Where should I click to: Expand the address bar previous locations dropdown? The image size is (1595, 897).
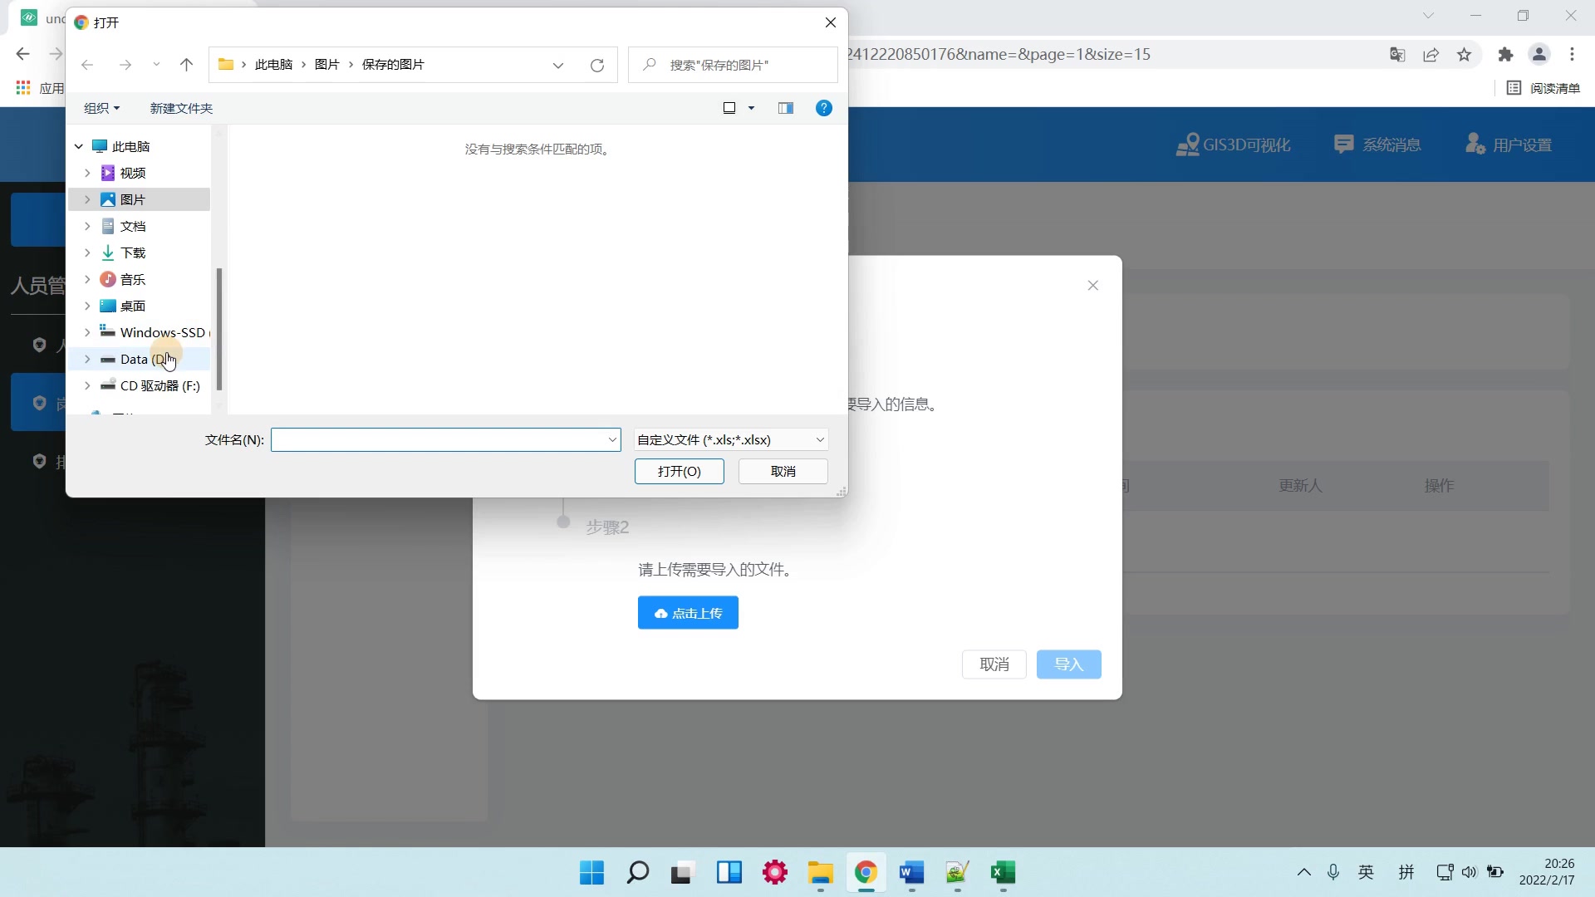click(558, 65)
